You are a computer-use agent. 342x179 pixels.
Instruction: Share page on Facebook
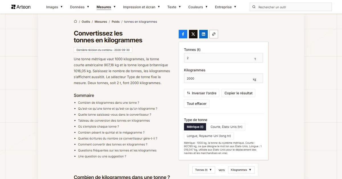click(183, 34)
